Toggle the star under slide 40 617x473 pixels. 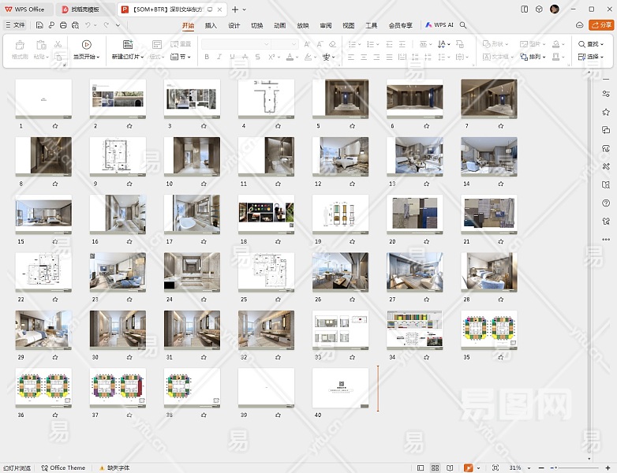(x=351, y=415)
